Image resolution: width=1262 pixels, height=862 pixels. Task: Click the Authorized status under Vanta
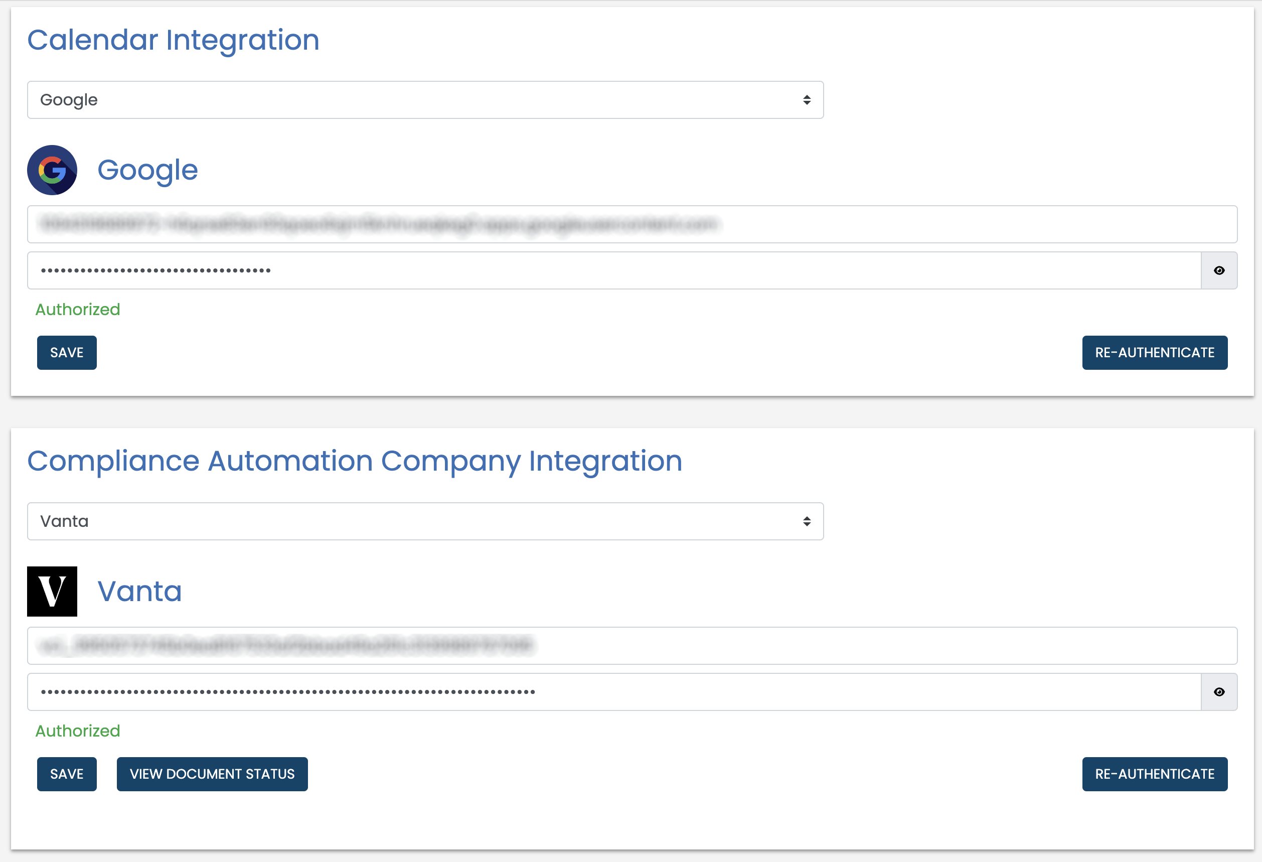tap(78, 731)
